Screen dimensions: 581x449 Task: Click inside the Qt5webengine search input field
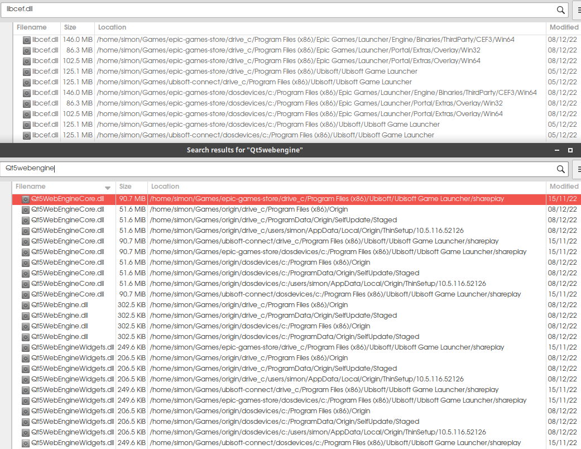click(x=167, y=169)
